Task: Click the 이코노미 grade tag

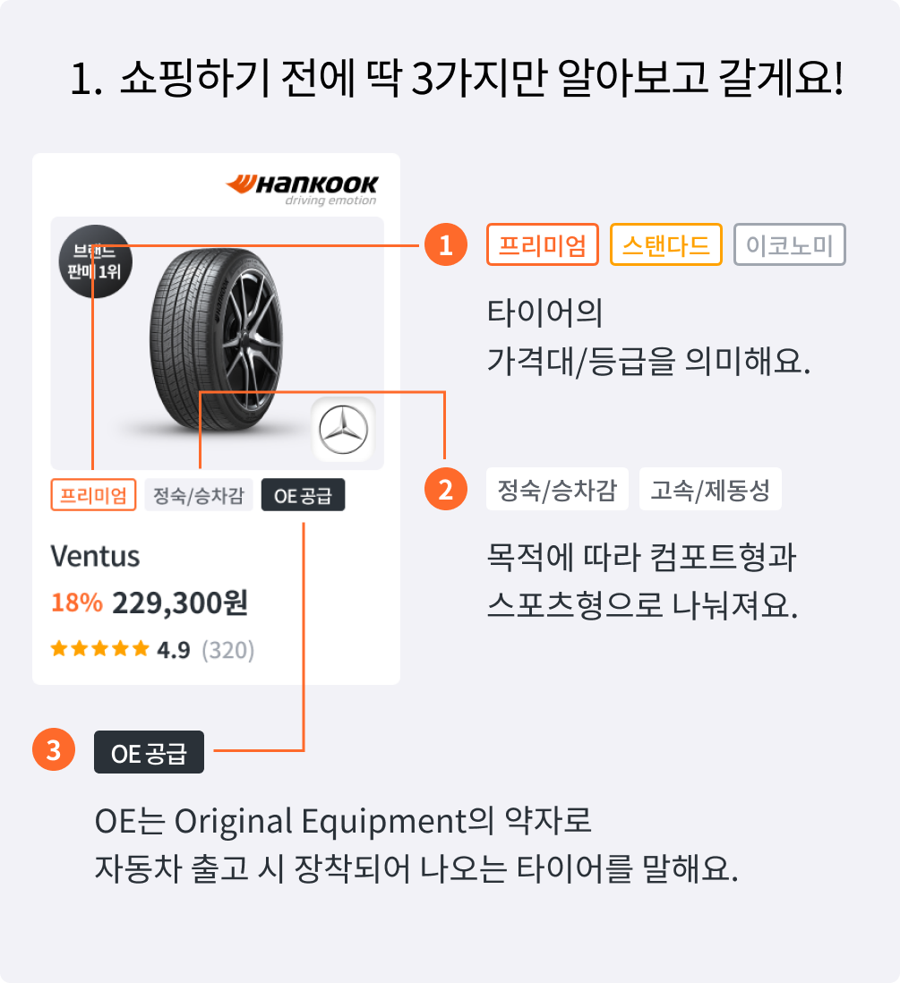Action: (790, 244)
